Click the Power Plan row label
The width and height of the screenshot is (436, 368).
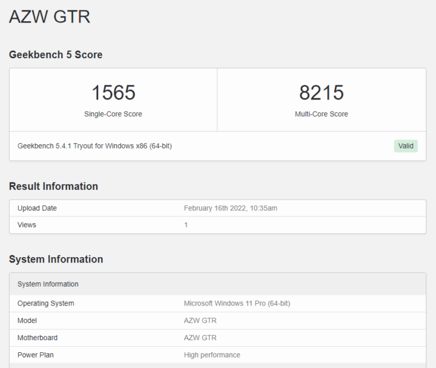pos(36,355)
